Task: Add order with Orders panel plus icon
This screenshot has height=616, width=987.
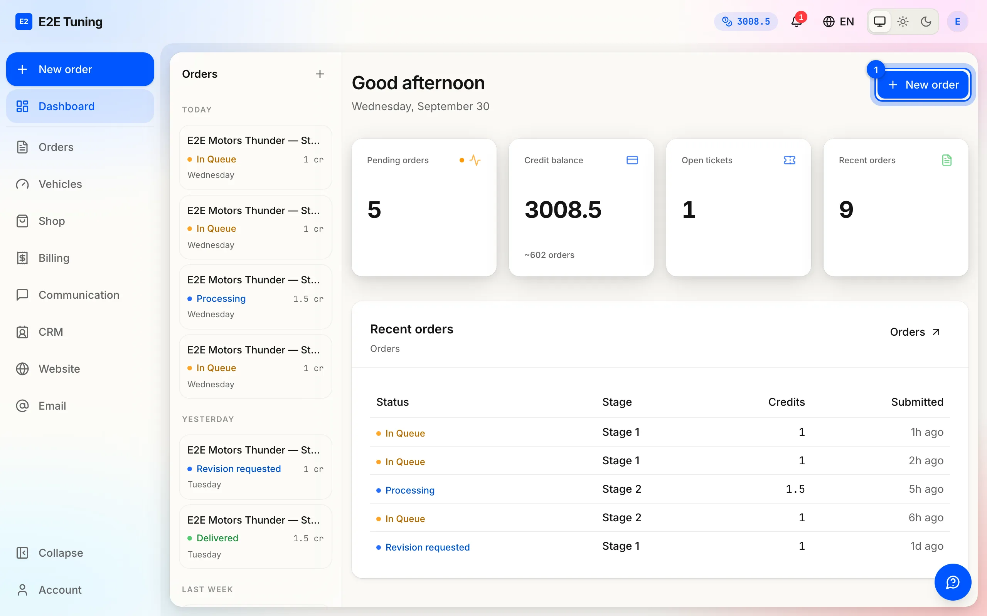Action: pos(320,74)
